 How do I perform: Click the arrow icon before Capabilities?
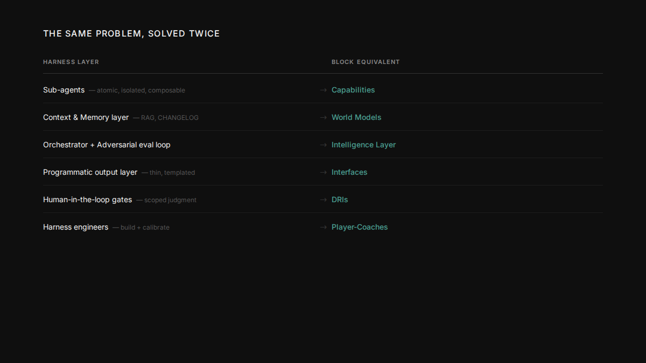pos(323,90)
